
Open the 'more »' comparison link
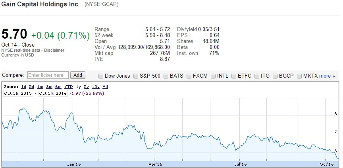coord(327,76)
